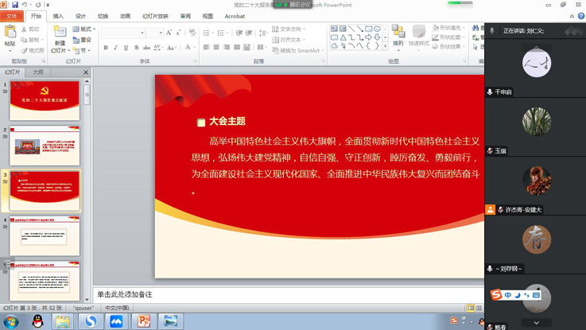Screen dimensions: 586x330
Task: Toggle Underline formatting
Action: 126,49
